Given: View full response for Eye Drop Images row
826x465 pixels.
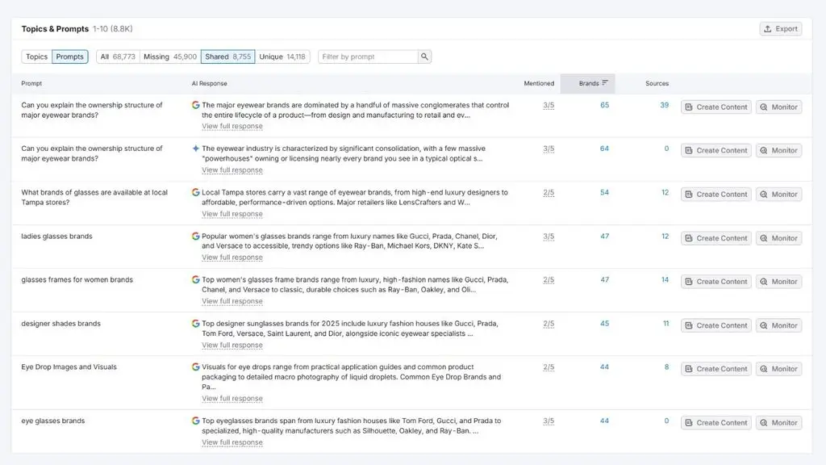Looking at the screenshot, I should coord(232,398).
